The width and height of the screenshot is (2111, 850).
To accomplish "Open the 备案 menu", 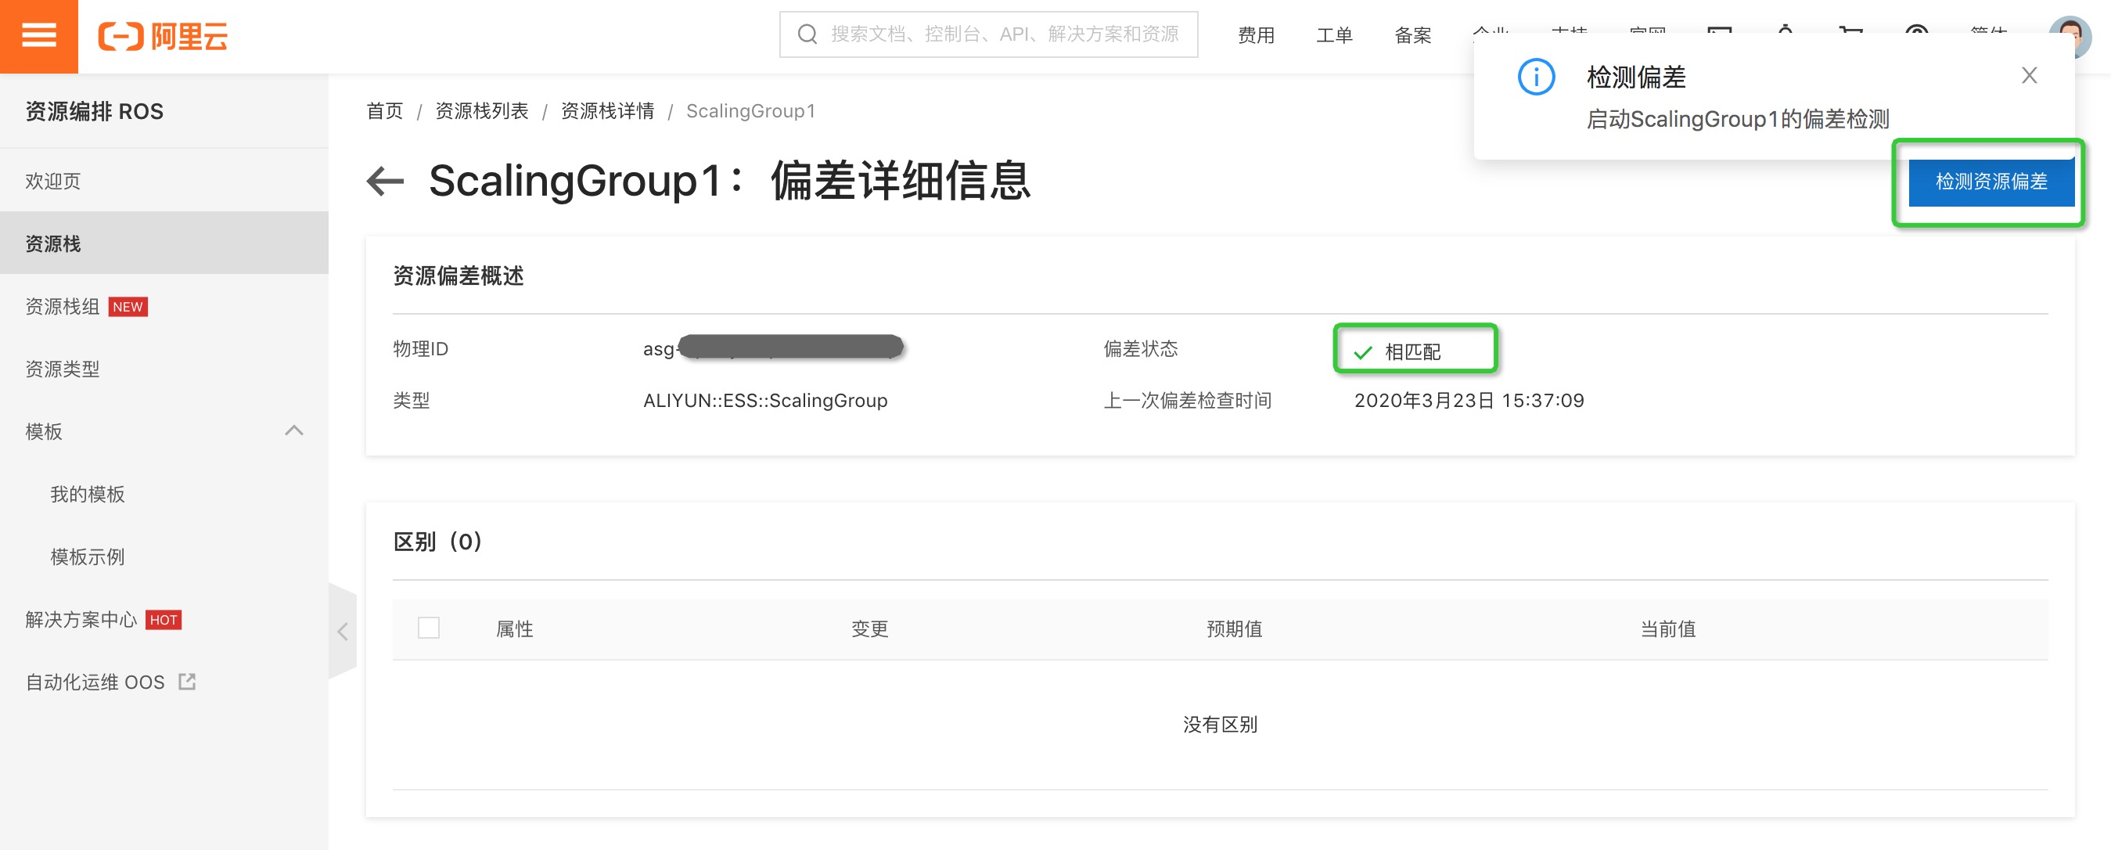I will point(1413,35).
